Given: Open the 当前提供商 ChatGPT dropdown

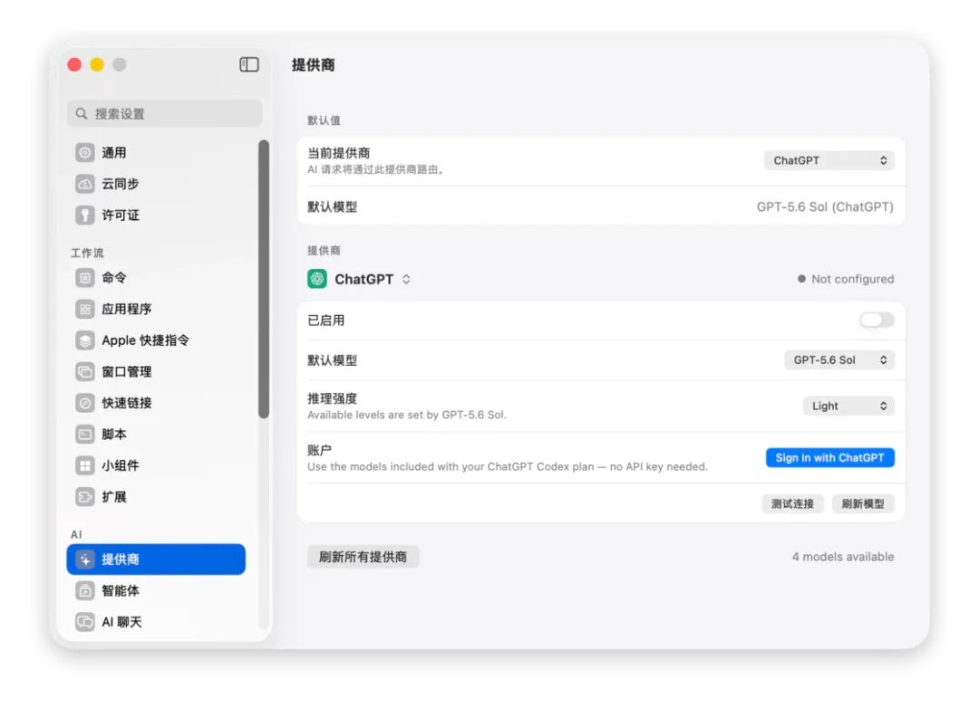Looking at the screenshot, I should 829,160.
